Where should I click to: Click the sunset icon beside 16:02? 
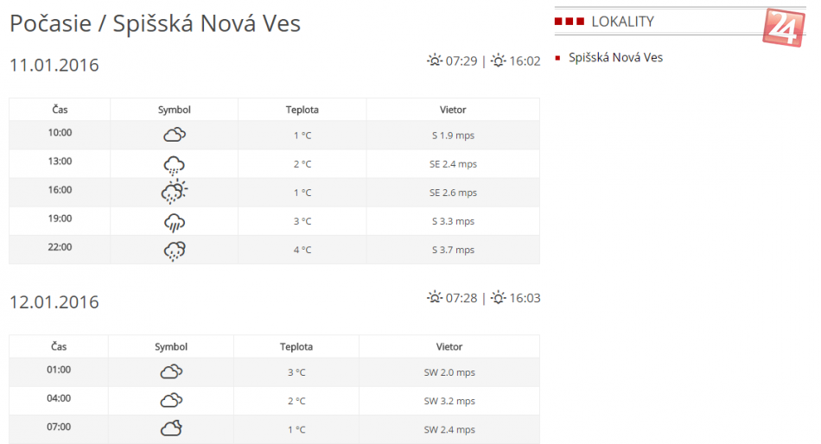point(499,60)
